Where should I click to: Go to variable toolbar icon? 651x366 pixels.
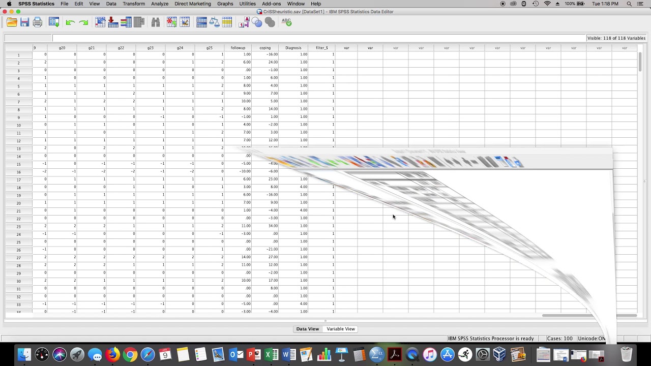(x=113, y=22)
